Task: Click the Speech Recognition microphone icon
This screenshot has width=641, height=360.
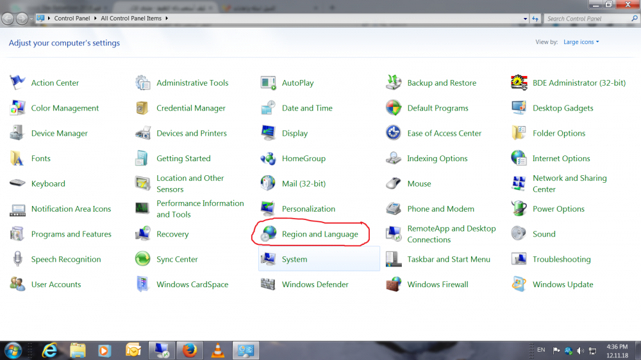Action: [17, 260]
